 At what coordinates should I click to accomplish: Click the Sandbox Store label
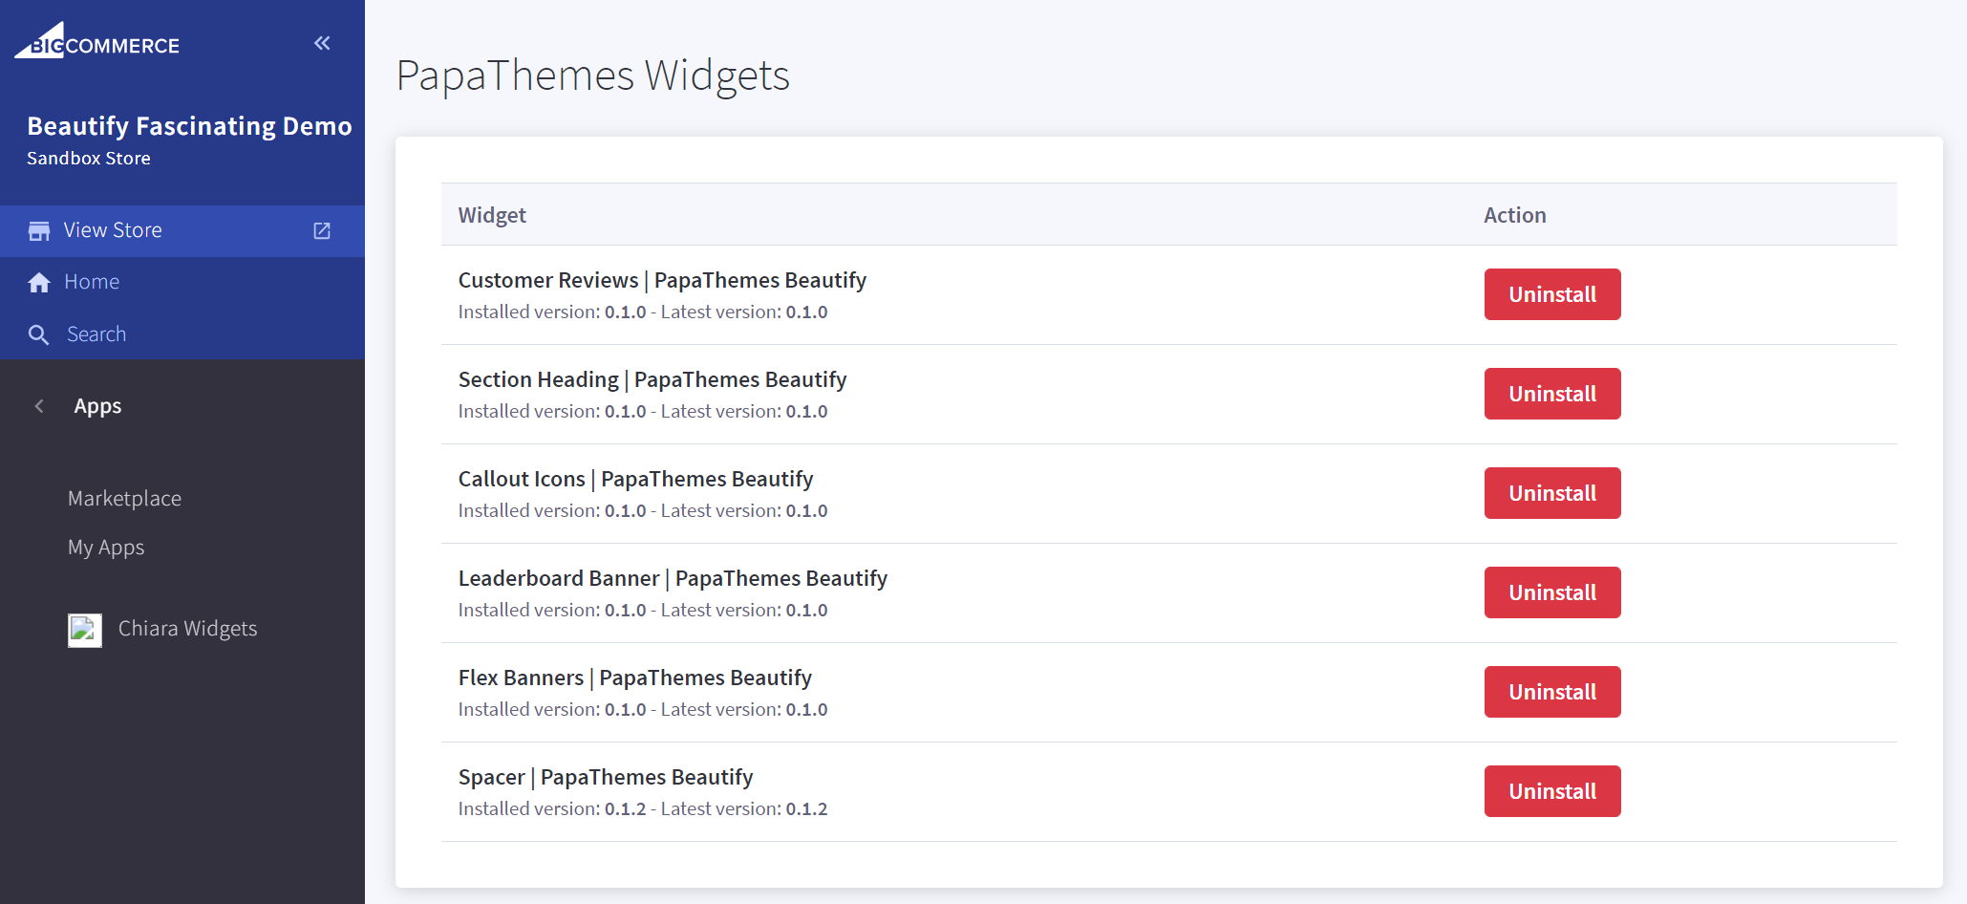point(89,159)
